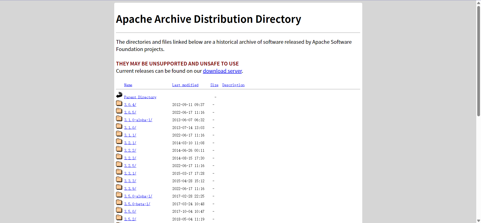Click the date 2014-08-15 17:30
Screen dimensions: 481x223
click(x=188, y=158)
